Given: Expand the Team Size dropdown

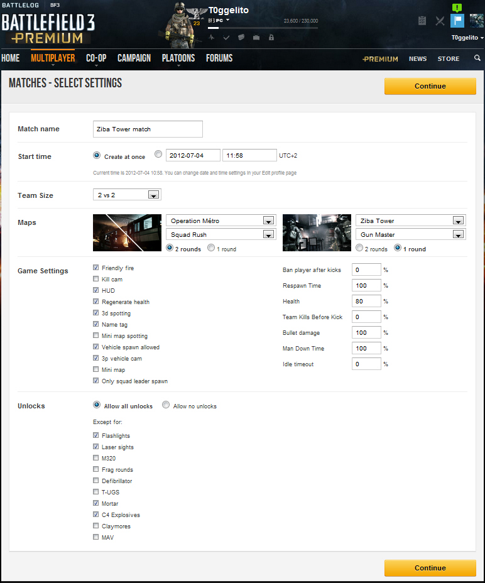Looking at the screenshot, I should [x=127, y=195].
